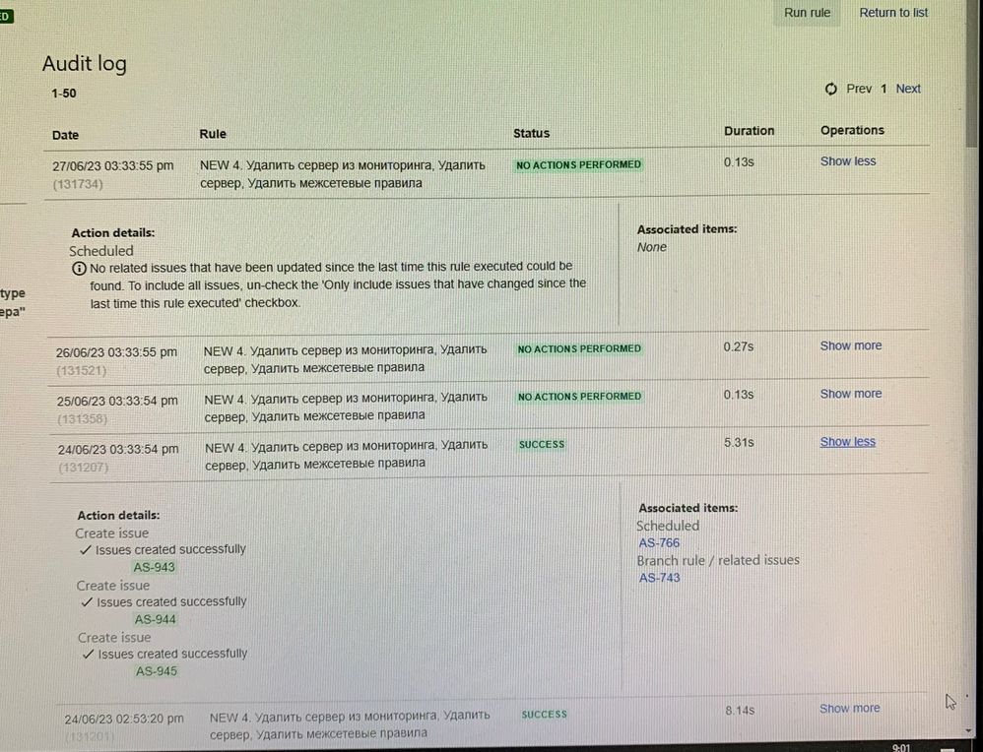This screenshot has width=983, height=752.
Task: Click NO ACTIONS PERFORMED status for 25/06/23
Action: coord(579,396)
